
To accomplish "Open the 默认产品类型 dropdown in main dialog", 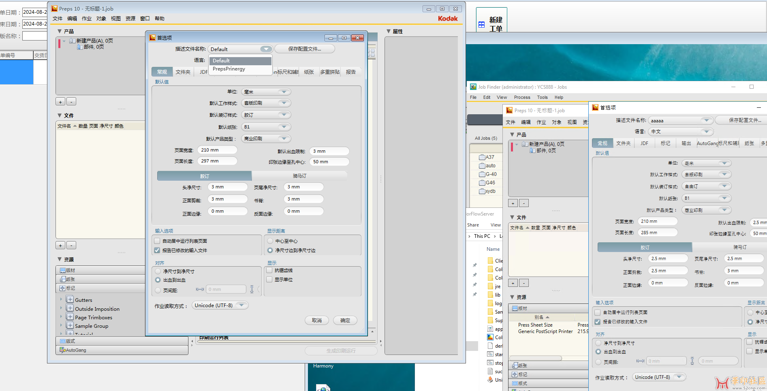I will coord(266,139).
